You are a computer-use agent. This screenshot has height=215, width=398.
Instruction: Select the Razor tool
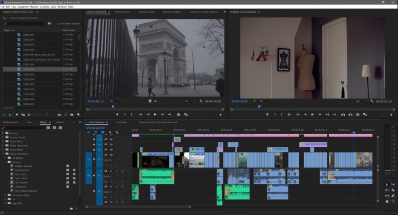click(x=393, y=190)
